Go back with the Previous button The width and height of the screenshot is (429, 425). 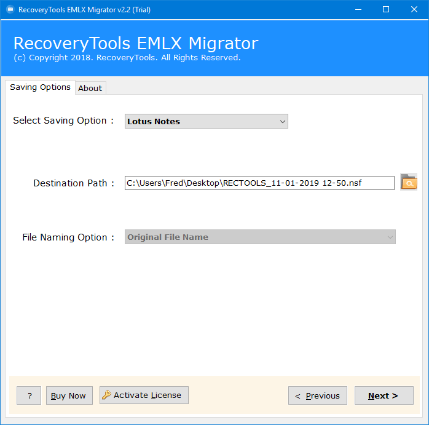pos(317,395)
